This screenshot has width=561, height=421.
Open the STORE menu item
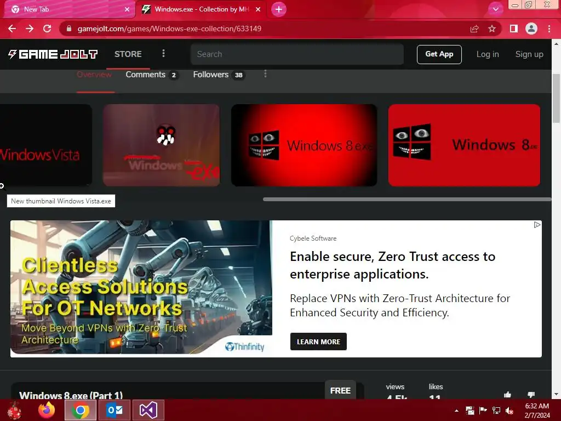click(128, 54)
